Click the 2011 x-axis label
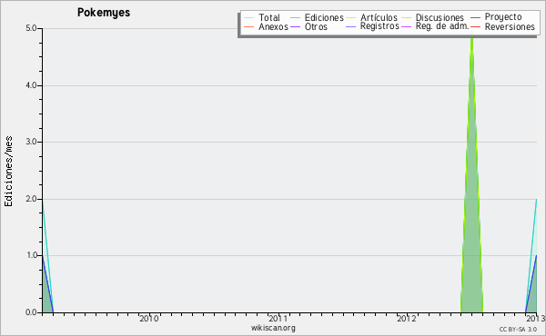The width and height of the screenshot is (546, 336). pos(278,319)
